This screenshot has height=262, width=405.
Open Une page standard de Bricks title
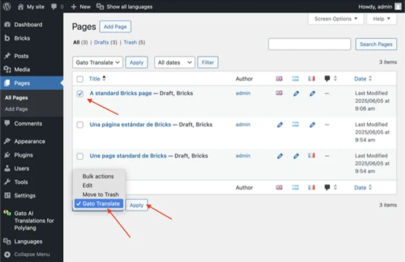128,156
